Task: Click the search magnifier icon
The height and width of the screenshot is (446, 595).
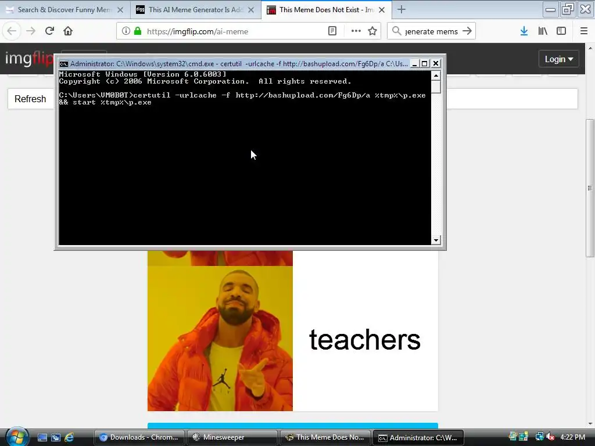Action: coord(396,31)
